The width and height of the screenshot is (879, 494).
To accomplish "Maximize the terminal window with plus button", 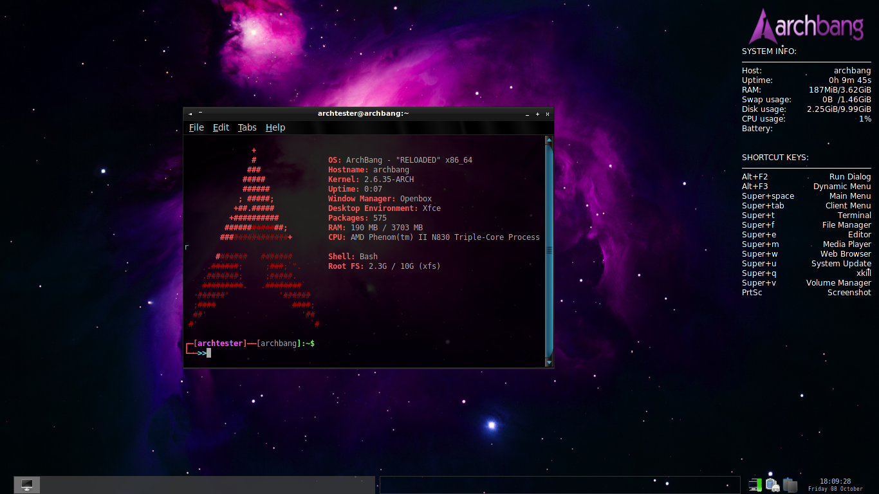I will (537, 114).
